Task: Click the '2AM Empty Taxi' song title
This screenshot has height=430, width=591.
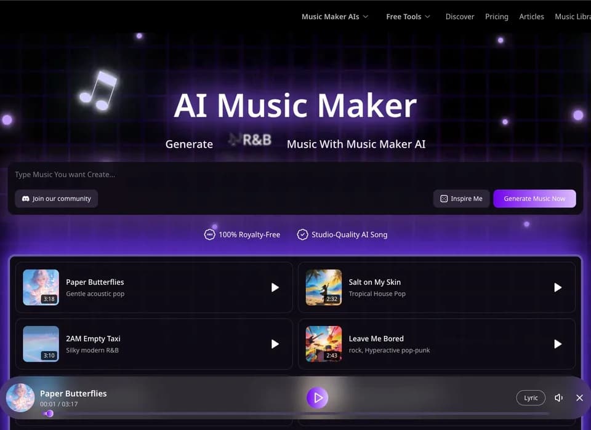Action: click(x=93, y=338)
